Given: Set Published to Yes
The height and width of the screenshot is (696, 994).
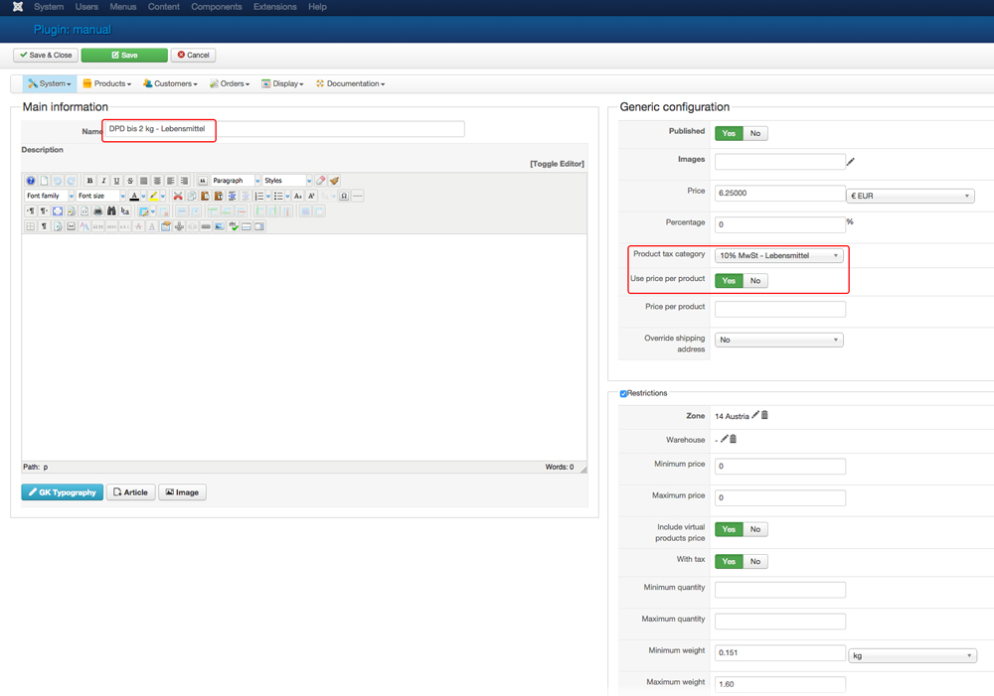Looking at the screenshot, I should (729, 133).
